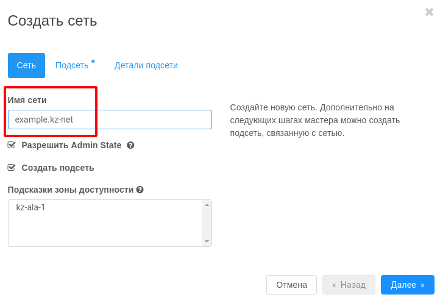Click the Разрешить Admin State label text
Screen dimensions: 440x300
pos(71,145)
